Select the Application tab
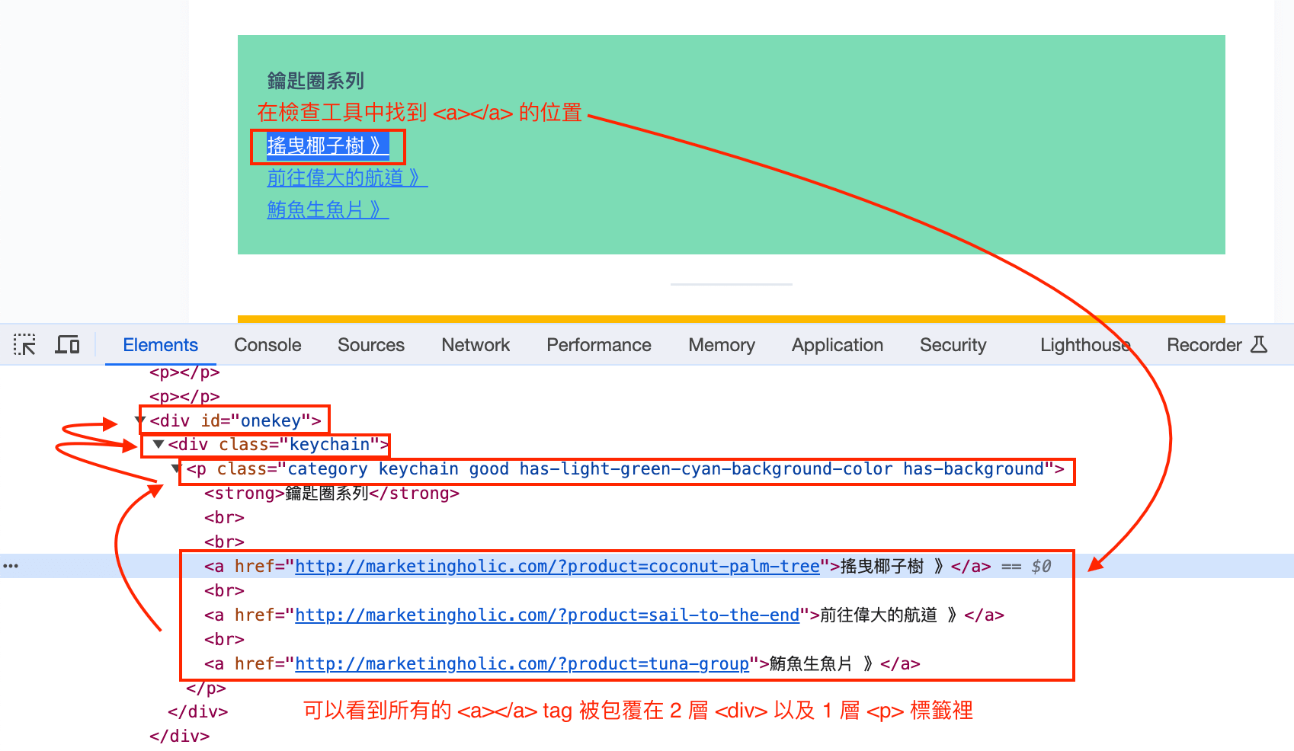The image size is (1294, 751). (x=838, y=345)
